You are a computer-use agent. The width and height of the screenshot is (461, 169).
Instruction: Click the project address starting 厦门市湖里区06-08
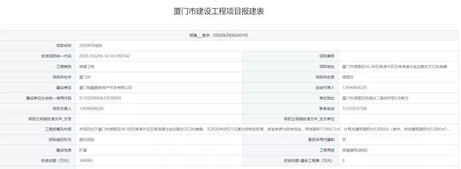[x=394, y=67]
